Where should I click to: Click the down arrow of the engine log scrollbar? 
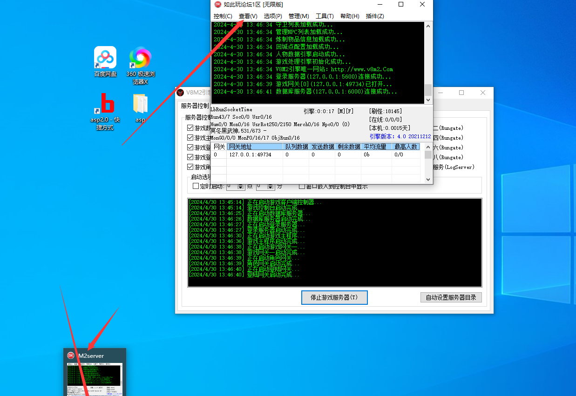tap(428, 100)
